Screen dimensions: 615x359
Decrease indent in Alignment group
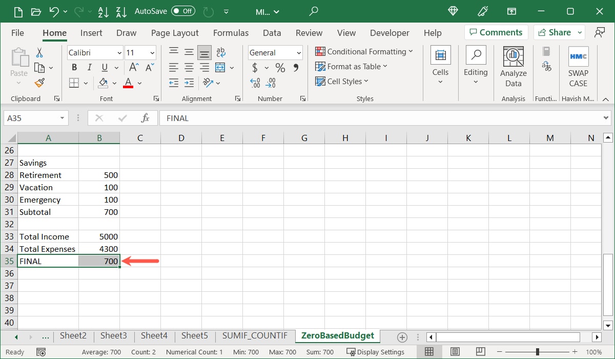pyautogui.click(x=174, y=83)
